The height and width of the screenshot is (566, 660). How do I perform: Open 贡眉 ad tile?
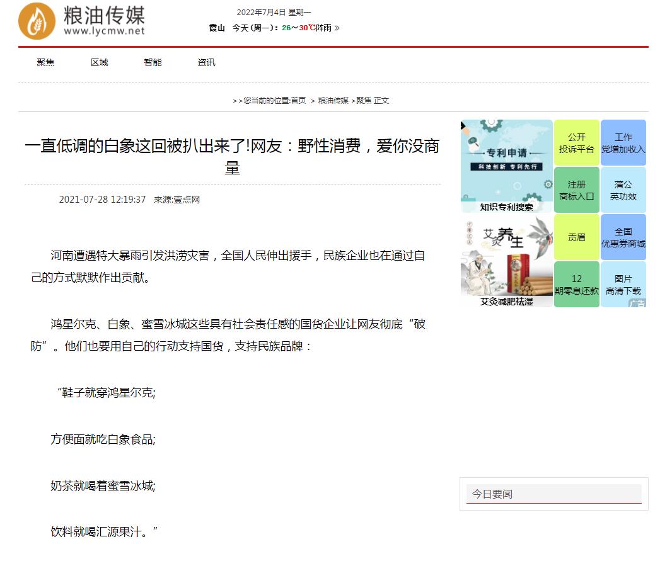pyautogui.click(x=577, y=237)
